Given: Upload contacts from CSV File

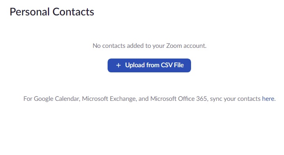Looking at the screenshot, I should tap(149, 65).
